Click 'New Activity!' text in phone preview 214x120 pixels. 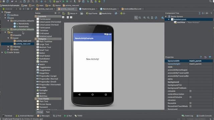[93, 59]
